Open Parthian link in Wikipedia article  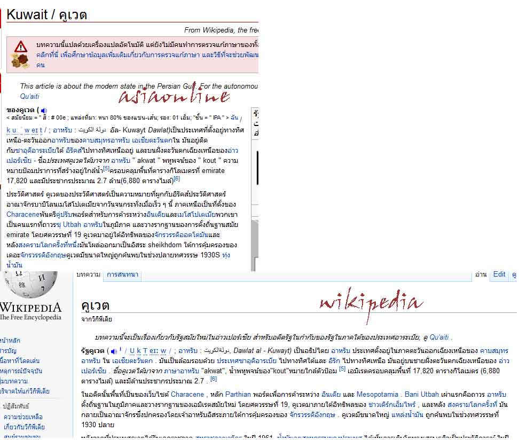coord(238,395)
